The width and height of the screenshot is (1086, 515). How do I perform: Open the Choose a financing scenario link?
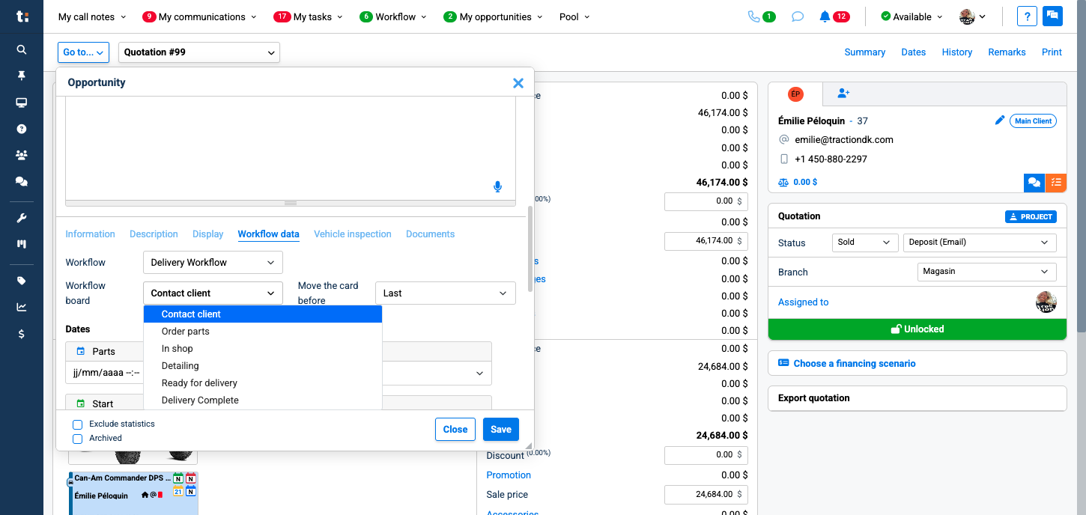coord(854,364)
